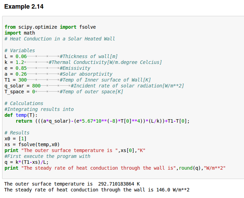Click the q = k*(T1-xs)/L line
This screenshot has width=244, height=198.
click(x=27, y=162)
